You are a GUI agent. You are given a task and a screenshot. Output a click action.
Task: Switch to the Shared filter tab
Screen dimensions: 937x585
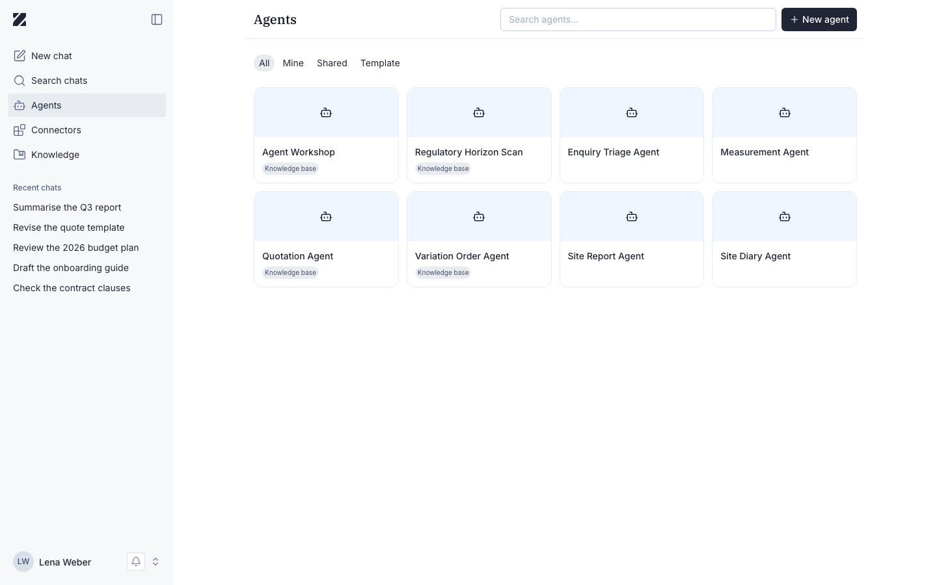(x=332, y=63)
